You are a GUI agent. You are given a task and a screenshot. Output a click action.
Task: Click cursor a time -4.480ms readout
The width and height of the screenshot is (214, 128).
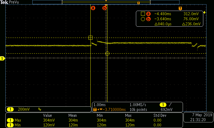163,14
